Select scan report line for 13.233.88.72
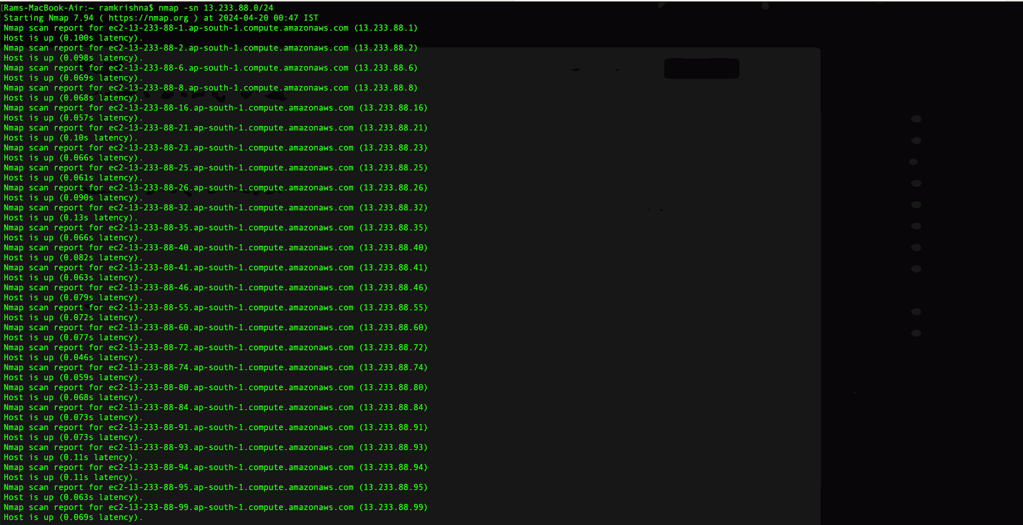 [x=216, y=348]
